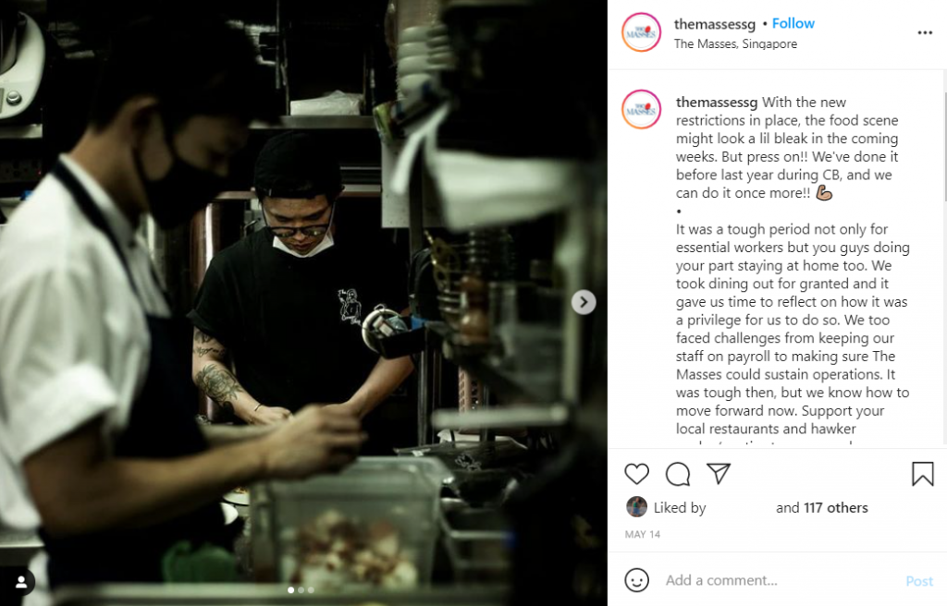
Task: Open caption author username themassessg
Action: (x=717, y=102)
